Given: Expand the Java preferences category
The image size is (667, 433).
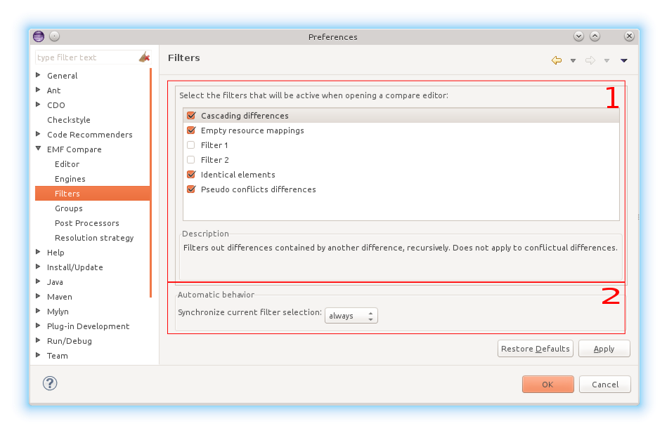Looking at the screenshot, I should point(38,282).
